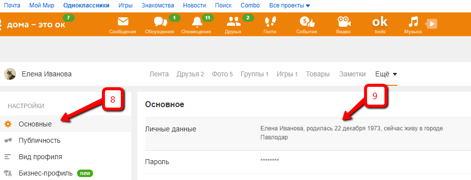The width and height of the screenshot is (471, 180).
Task: Open Одноклассники top link
Action: (x=87, y=5)
